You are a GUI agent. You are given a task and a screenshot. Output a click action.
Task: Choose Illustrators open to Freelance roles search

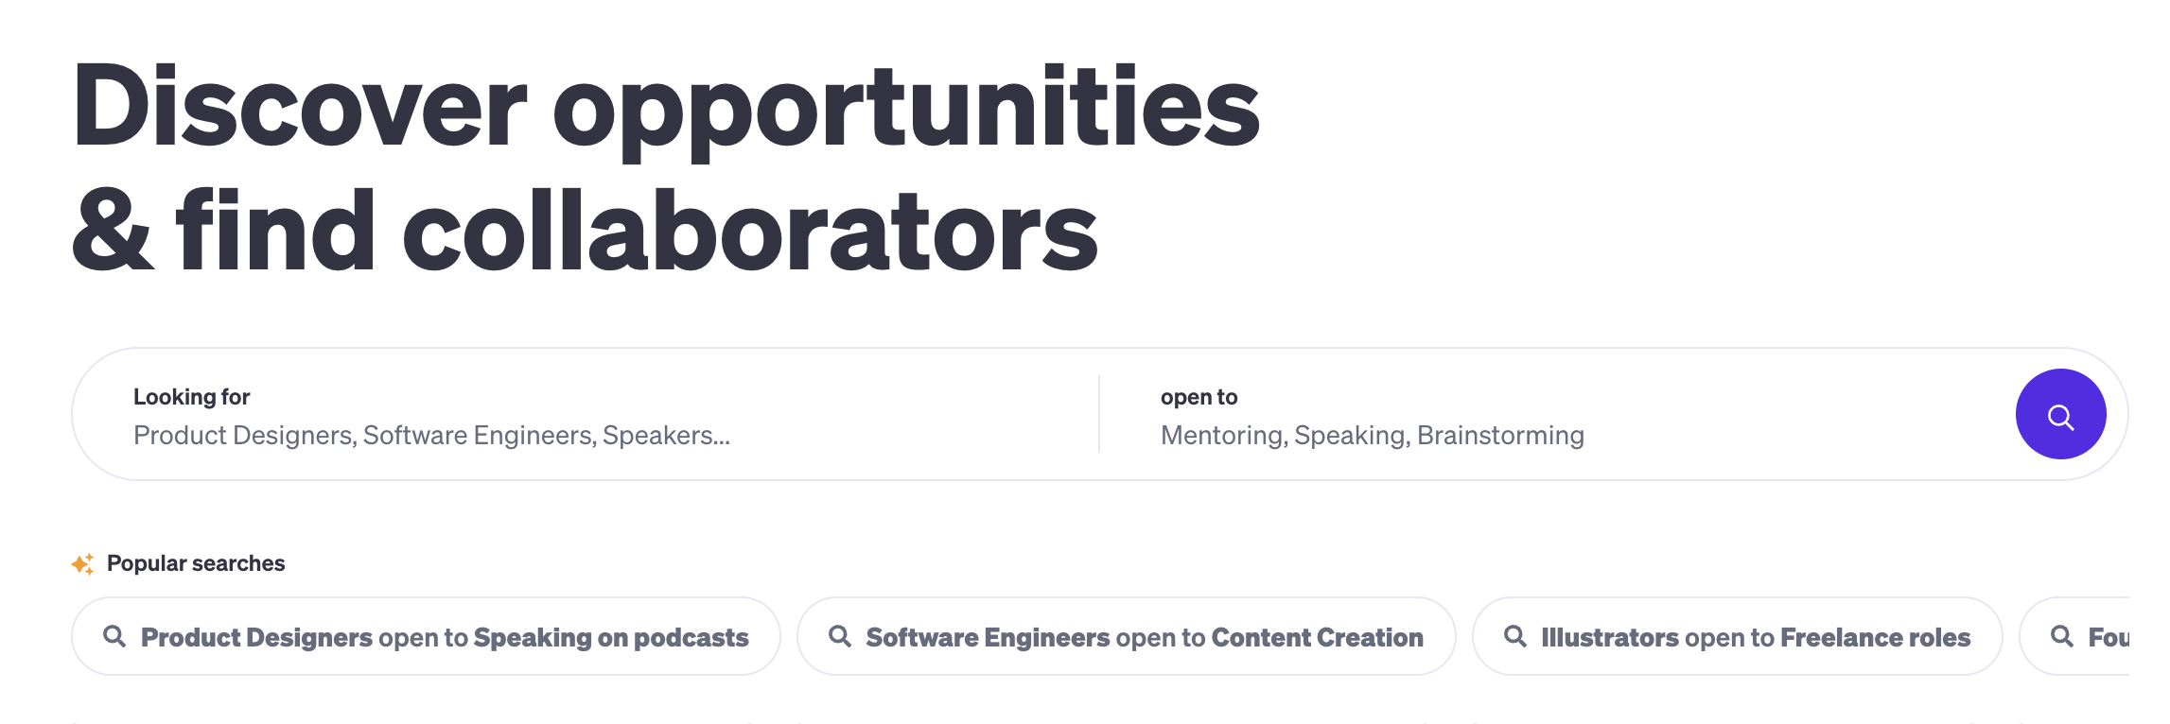(1737, 636)
